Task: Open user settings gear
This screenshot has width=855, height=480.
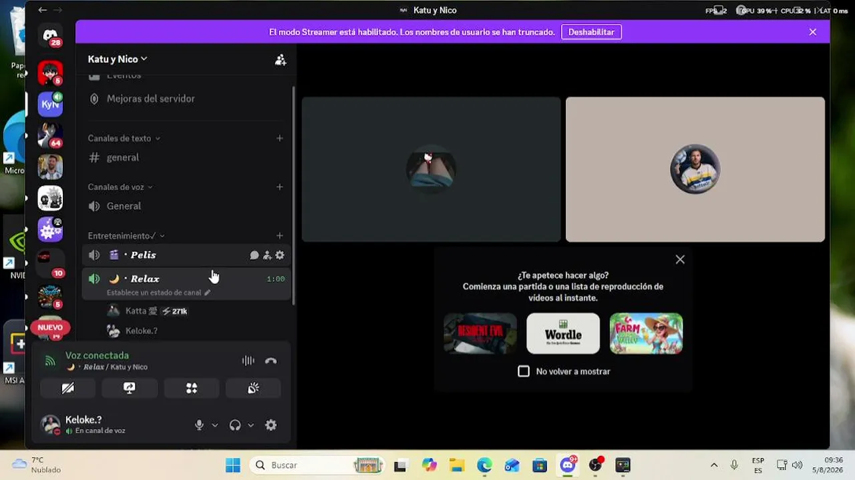Action: click(x=271, y=425)
